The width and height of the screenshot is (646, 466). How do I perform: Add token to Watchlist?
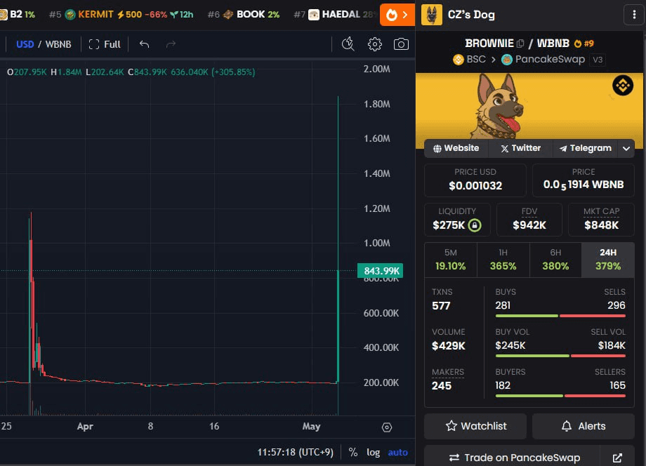coord(475,426)
